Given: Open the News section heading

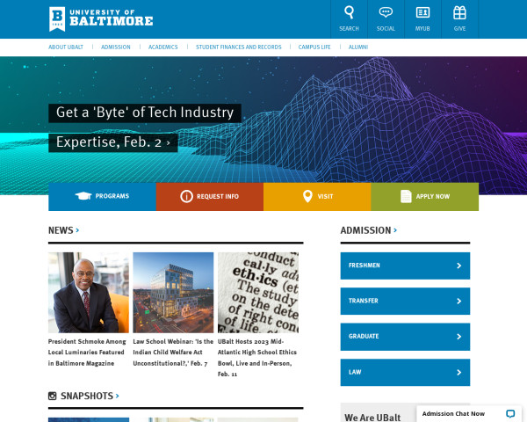Looking at the screenshot, I should coord(61,230).
